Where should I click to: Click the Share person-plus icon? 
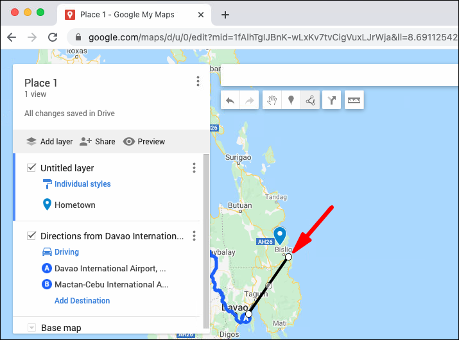coord(85,141)
